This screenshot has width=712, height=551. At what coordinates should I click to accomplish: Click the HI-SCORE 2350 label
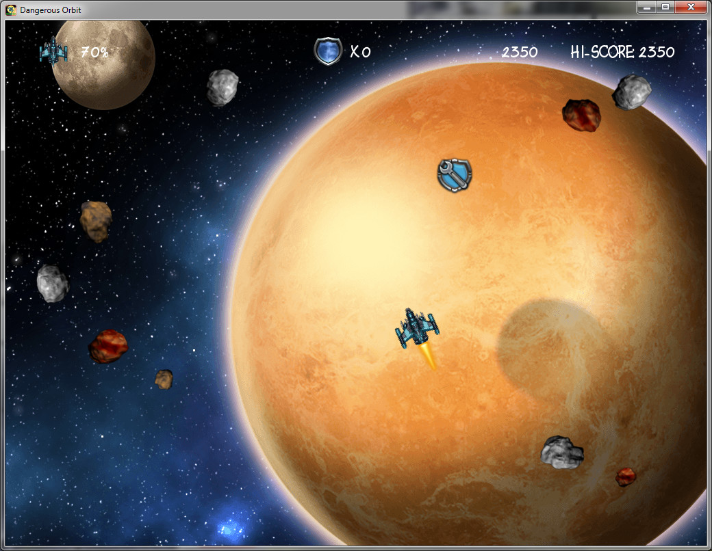622,52
